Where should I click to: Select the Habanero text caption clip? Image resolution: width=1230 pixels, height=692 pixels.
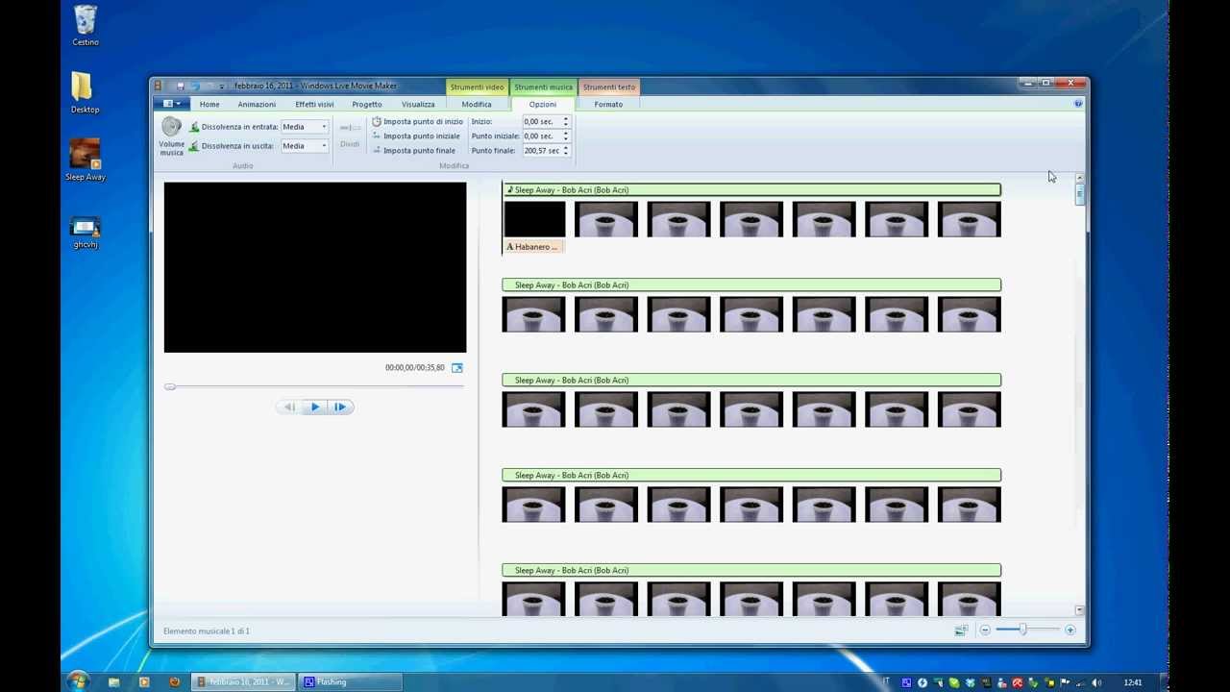[x=533, y=247]
